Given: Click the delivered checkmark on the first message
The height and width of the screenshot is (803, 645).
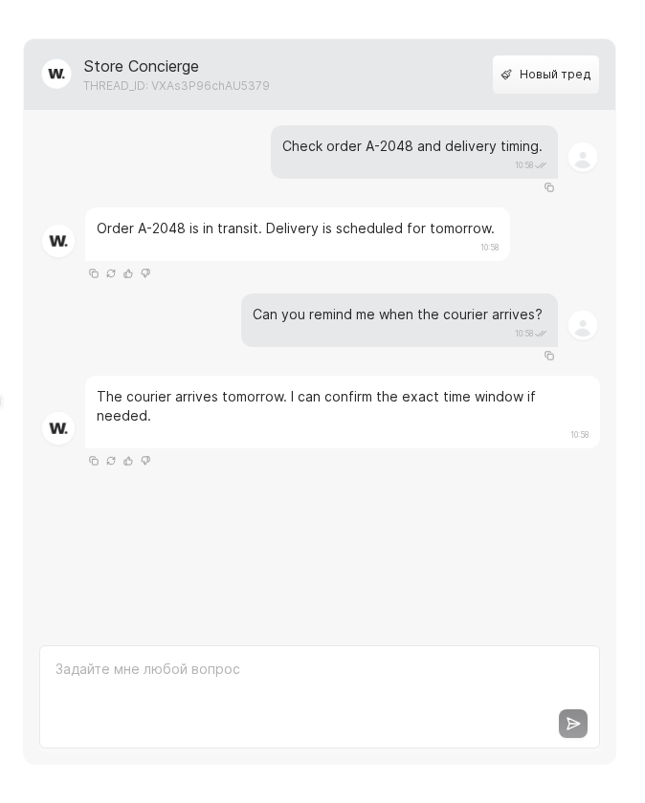Looking at the screenshot, I should 540,164.
